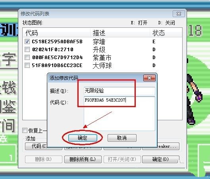The width and height of the screenshot is (210, 179).
Task: Click the 代码 (C) add button
Action: click(x=36, y=146)
